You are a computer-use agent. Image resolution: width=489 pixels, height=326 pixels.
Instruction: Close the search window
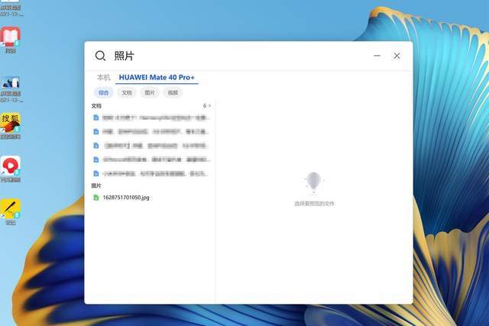[397, 56]
